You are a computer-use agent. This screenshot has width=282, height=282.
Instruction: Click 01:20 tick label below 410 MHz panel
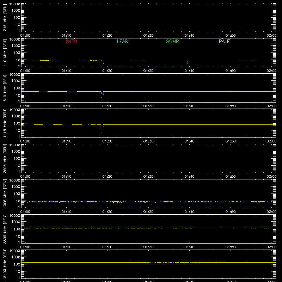108,71
